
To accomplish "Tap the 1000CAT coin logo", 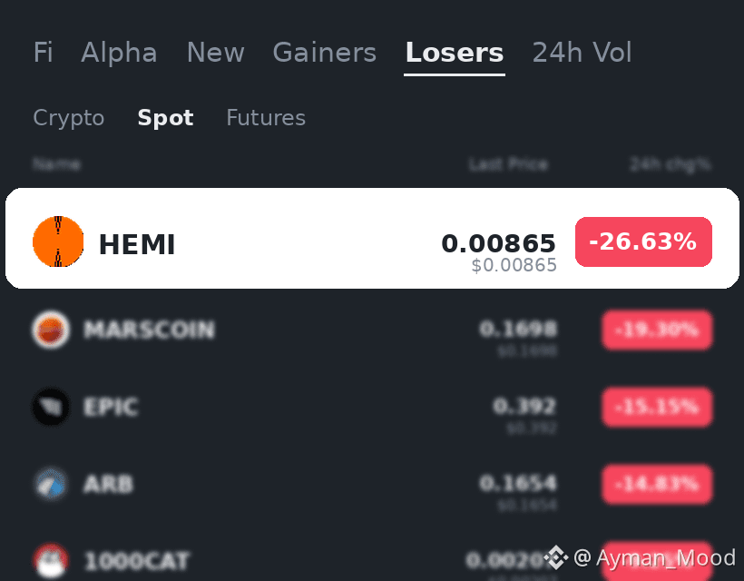I will (51, 561).
